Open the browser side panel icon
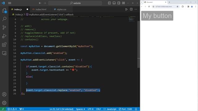Viewport: 198px width, 111px height. (188, 6)
